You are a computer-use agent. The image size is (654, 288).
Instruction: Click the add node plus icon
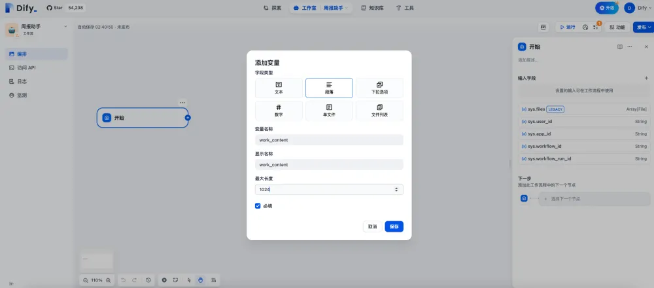164,280
